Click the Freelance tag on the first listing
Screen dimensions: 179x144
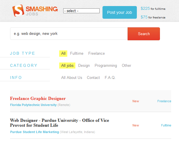point(164,101)
